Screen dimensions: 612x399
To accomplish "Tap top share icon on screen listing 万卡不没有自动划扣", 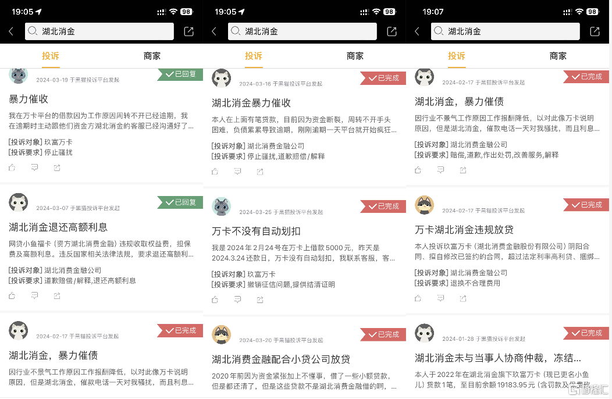I will [392, 31].
